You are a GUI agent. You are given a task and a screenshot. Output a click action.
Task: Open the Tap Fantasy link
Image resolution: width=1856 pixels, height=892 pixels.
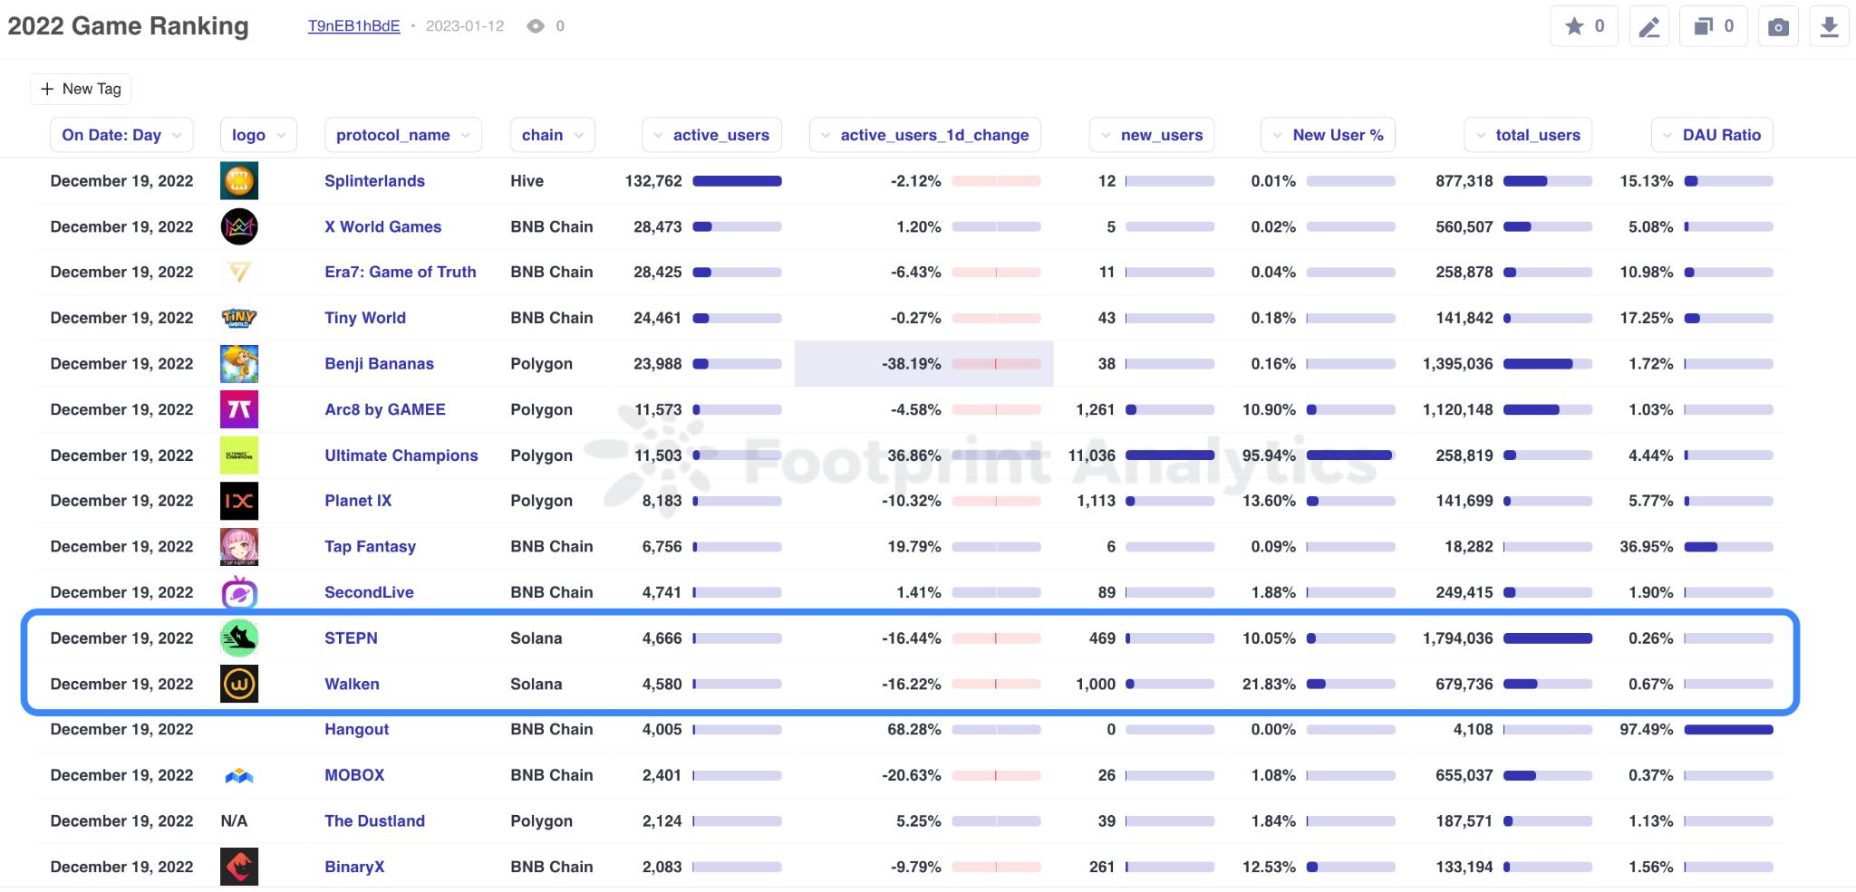pyautogui.click(x=370, y=546)
